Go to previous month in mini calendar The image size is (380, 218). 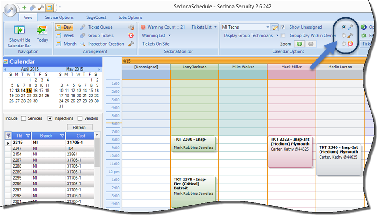point(5,69)
